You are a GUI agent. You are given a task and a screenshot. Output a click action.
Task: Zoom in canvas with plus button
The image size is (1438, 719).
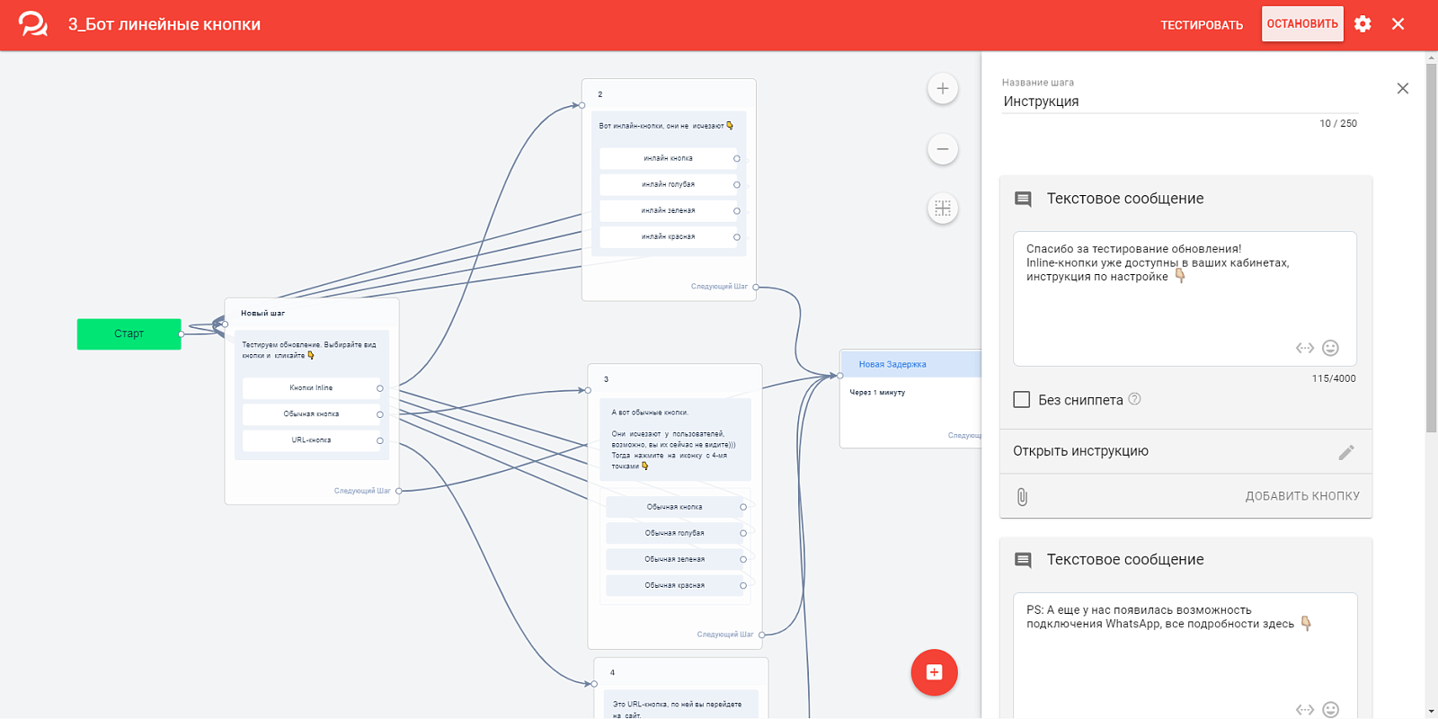943,88
